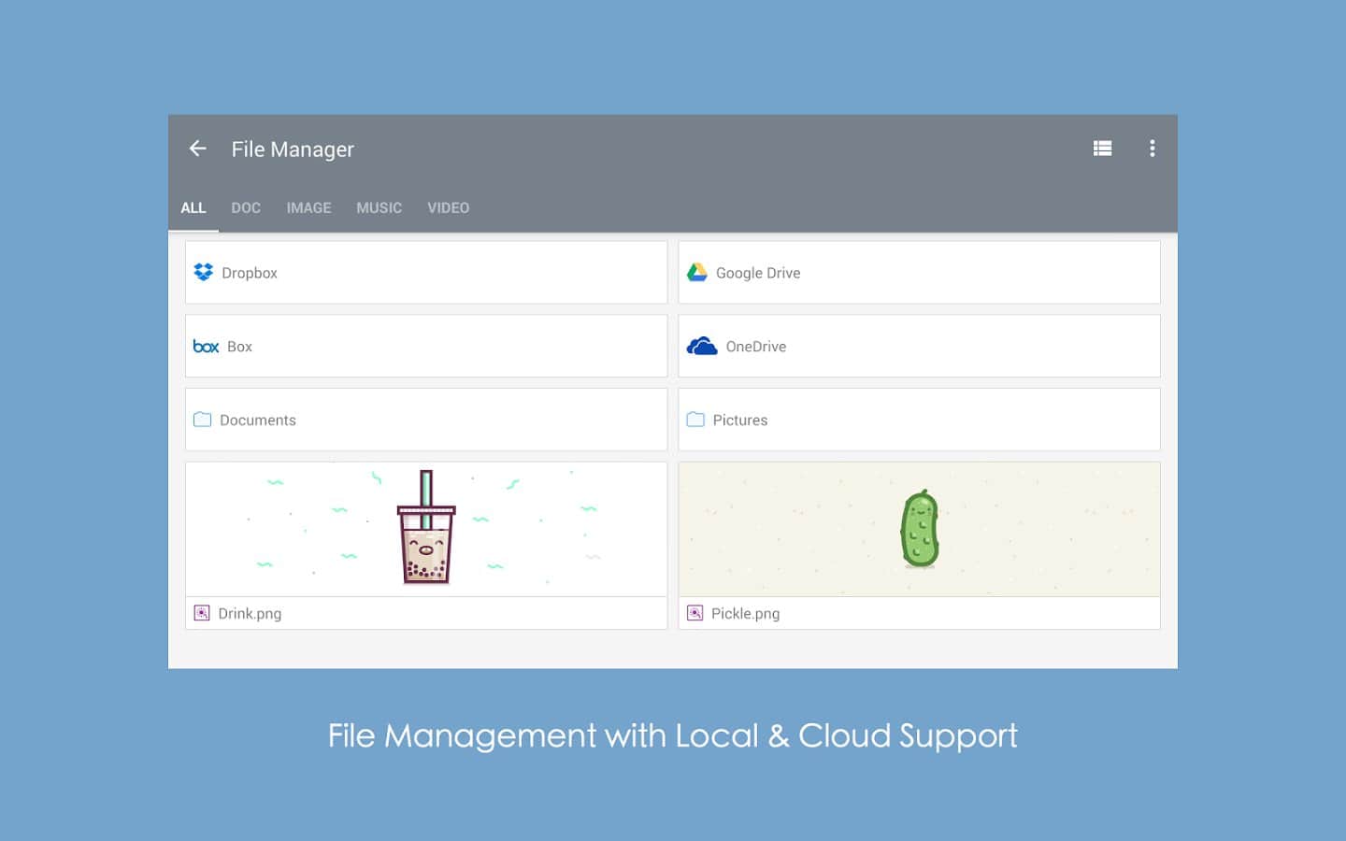Screen dimensions: 1346x841
Task: Select the Pictures folder label
Action: click(739, 420)
